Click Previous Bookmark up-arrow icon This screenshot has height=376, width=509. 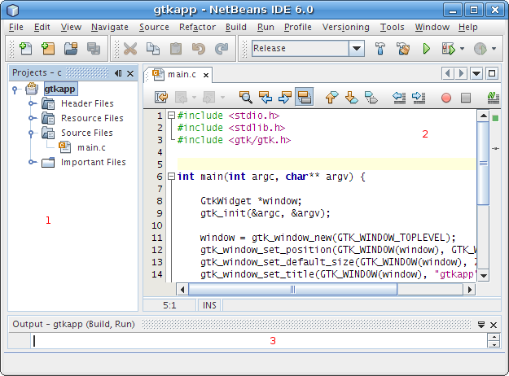coord(331,97)
